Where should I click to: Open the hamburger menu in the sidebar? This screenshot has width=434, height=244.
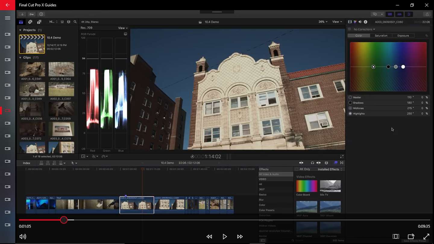[8, 18]
